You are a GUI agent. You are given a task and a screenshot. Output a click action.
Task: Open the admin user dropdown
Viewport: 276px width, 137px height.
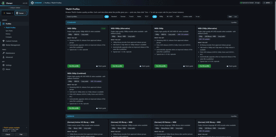click(268, 3)
